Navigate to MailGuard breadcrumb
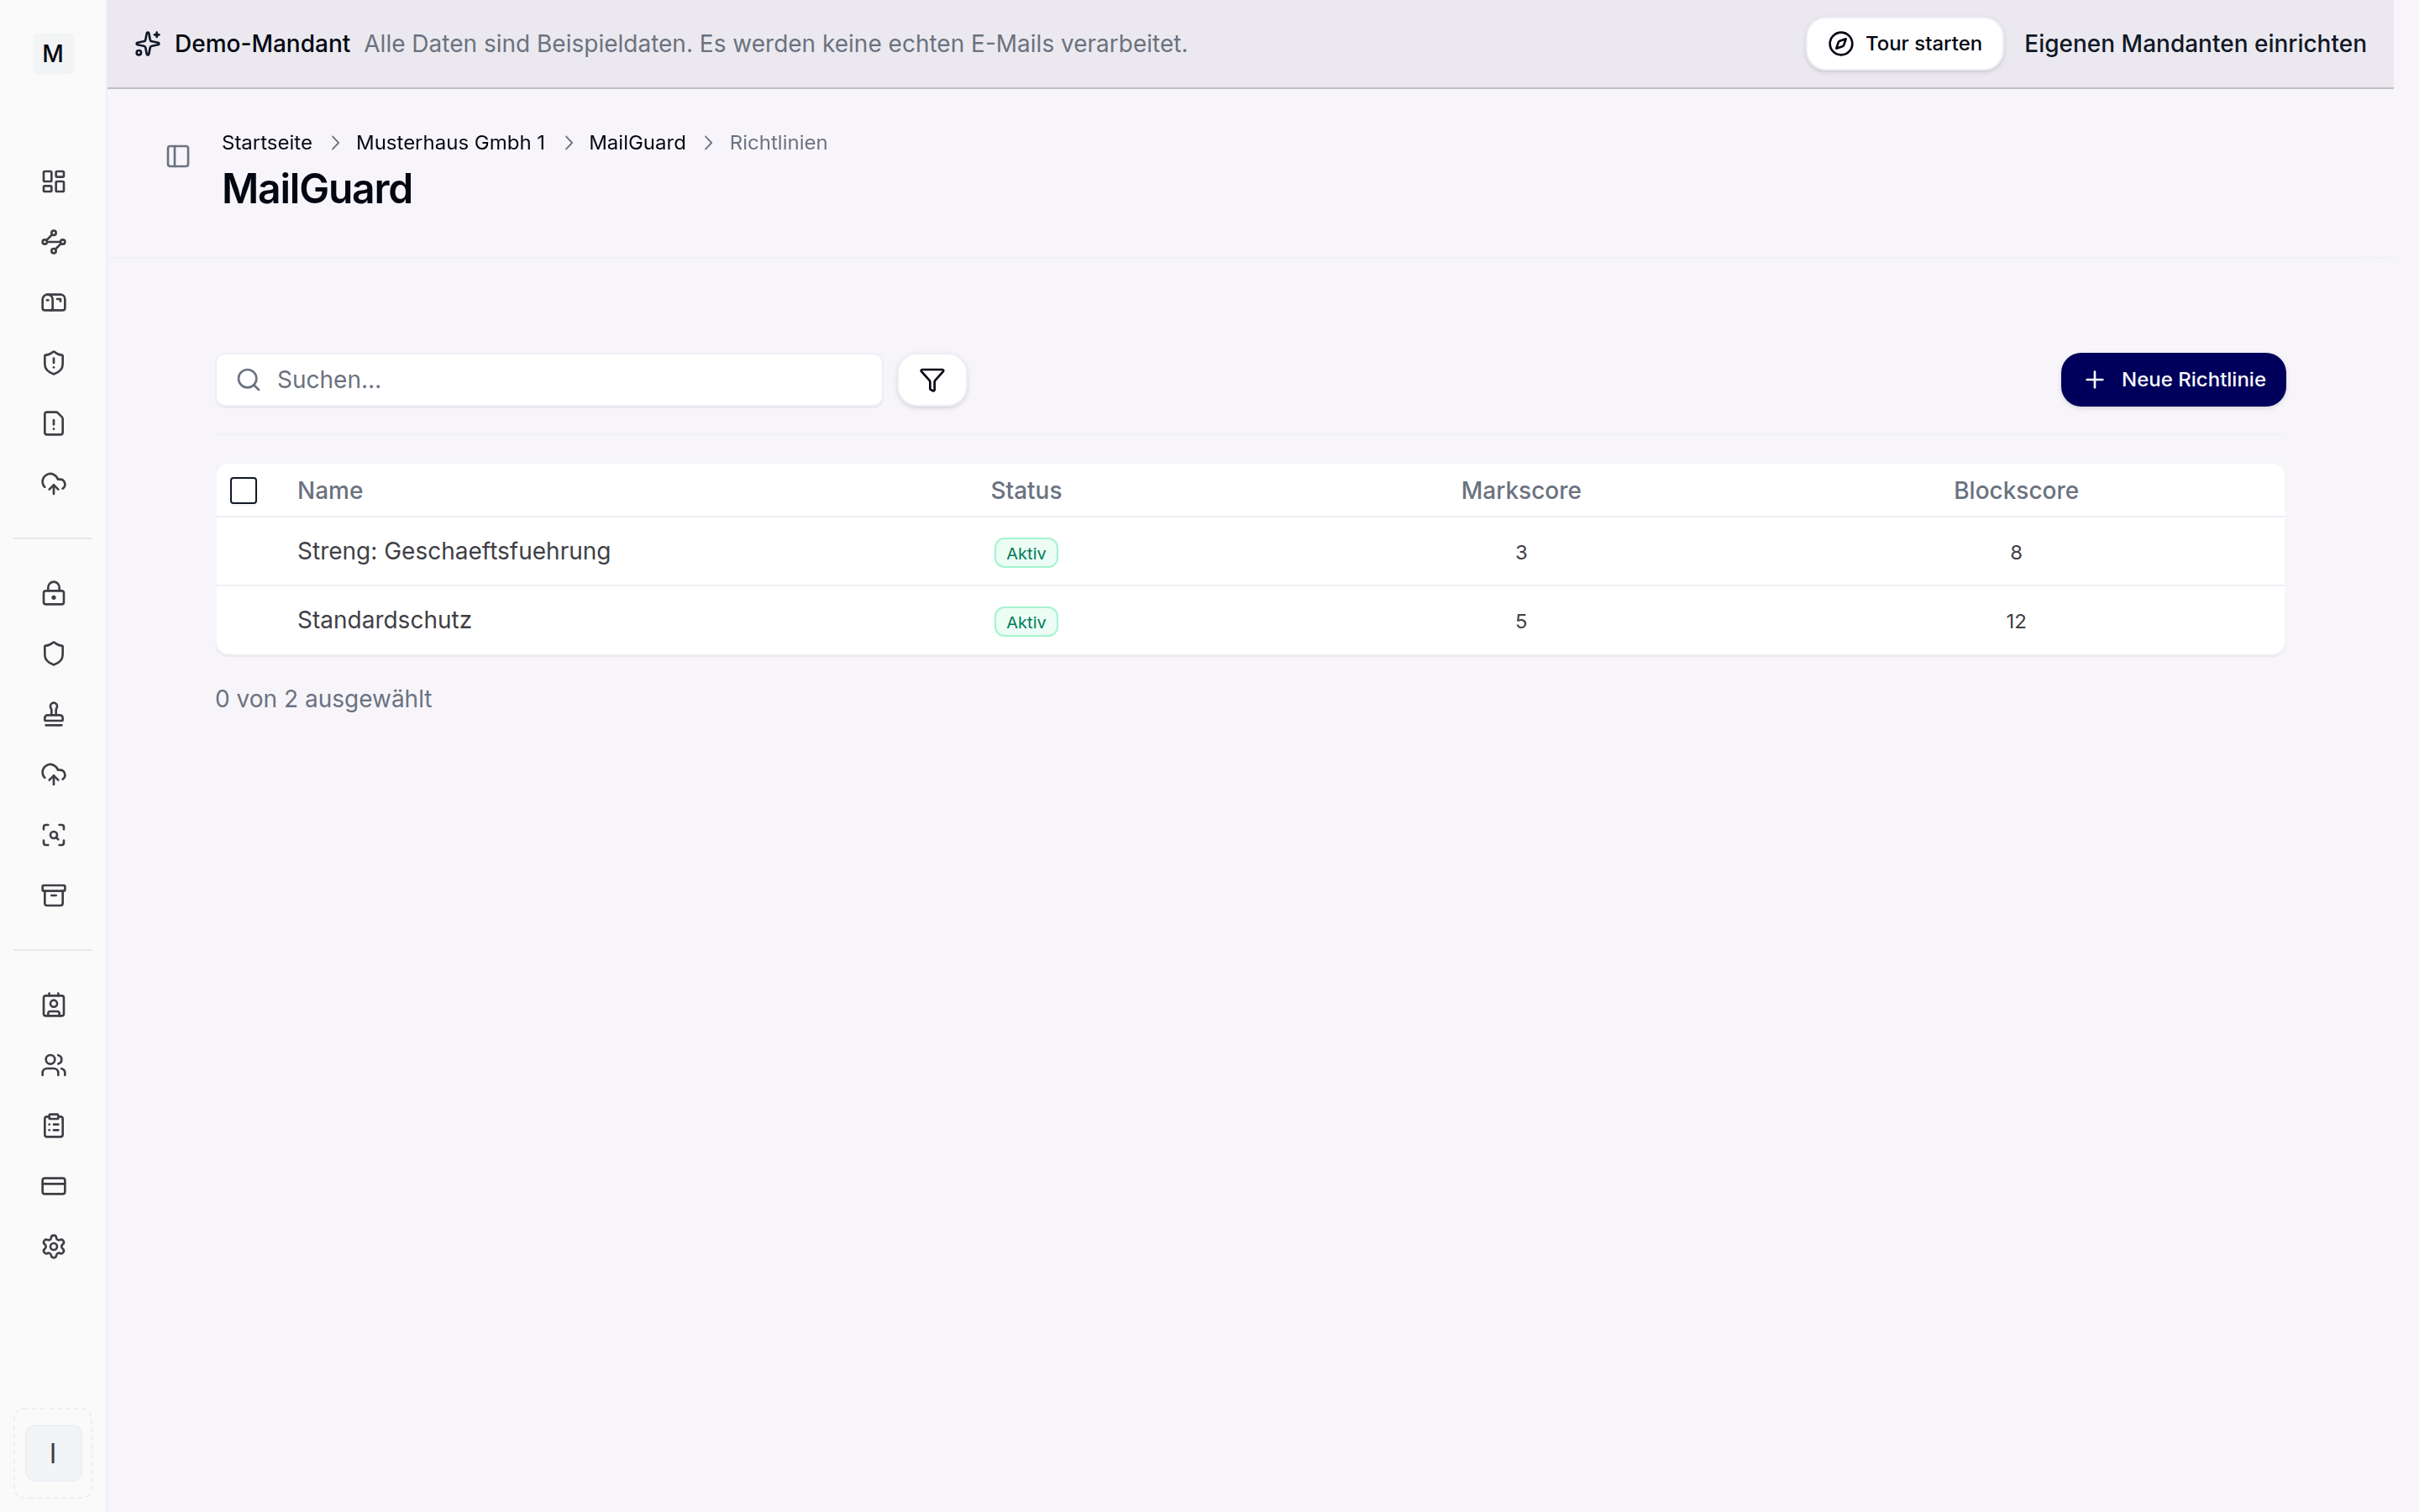The height and width of the screenshot is (1512, 2419). tap(637, 143)
